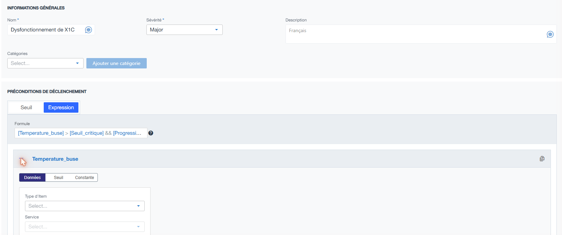The width and height of the screenshot is (562, 235).
Task: Click the Type d'Item label
Action: [36, 196]
